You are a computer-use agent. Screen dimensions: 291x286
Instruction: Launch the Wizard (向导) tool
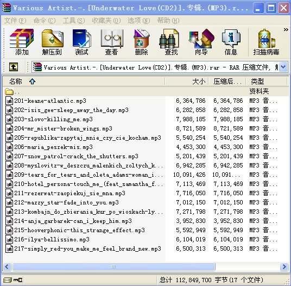[x=201, y=42]
